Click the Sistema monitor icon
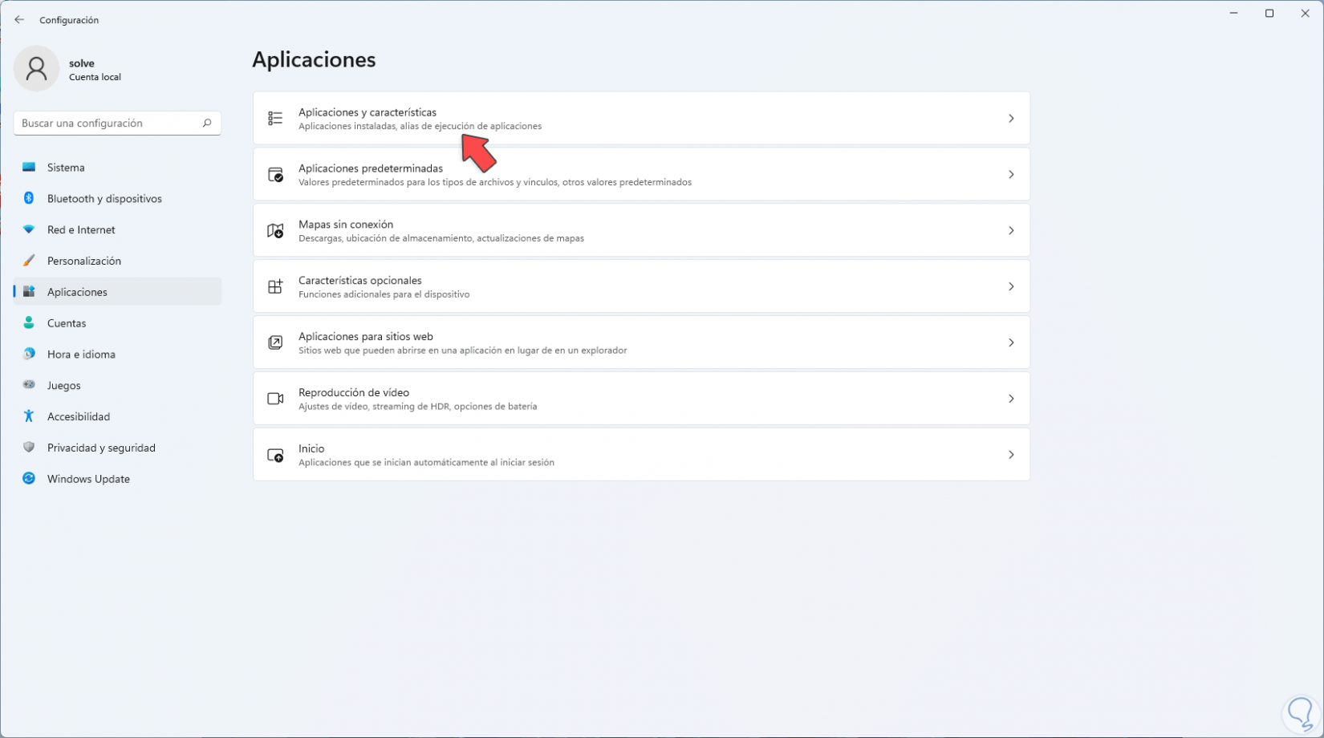 (x=29, y=168)
